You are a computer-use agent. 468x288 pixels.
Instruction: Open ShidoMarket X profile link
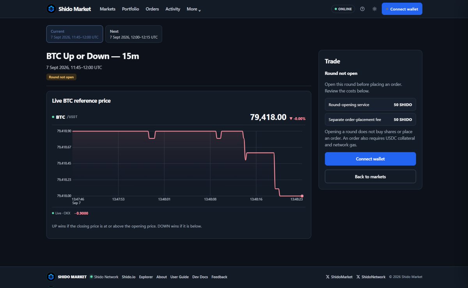click(339, 277)
